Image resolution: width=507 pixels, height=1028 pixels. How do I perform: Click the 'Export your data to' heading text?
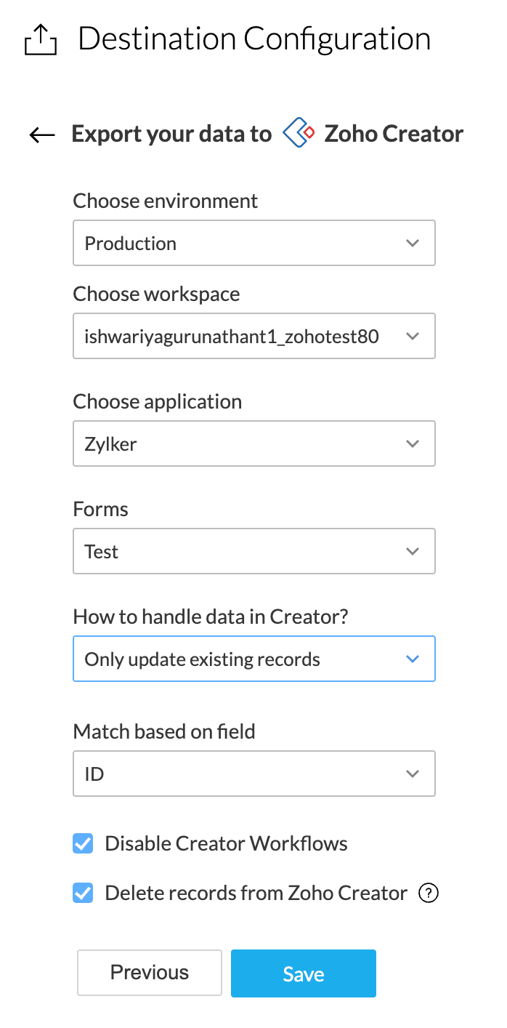click(x=171, y=134)
